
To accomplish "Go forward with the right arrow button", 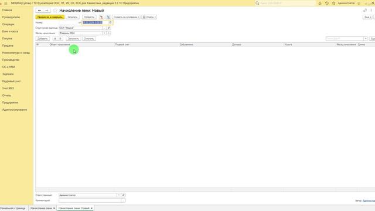I will (47, 11).
